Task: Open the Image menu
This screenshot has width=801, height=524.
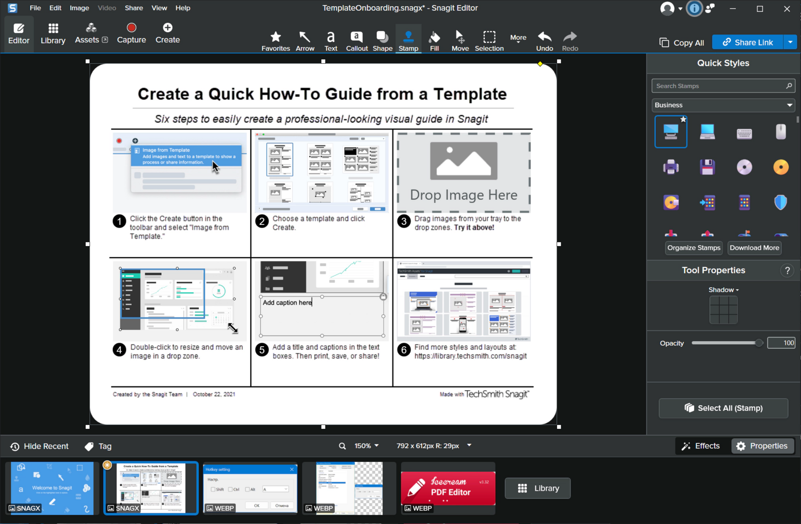Action: [79, 8]
